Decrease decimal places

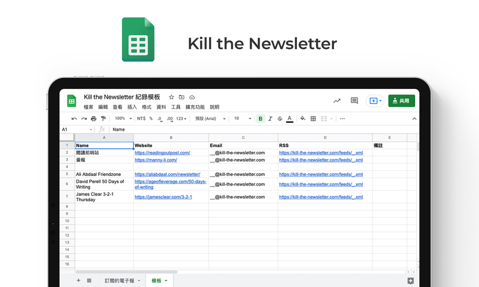click(x=160, y=119)
